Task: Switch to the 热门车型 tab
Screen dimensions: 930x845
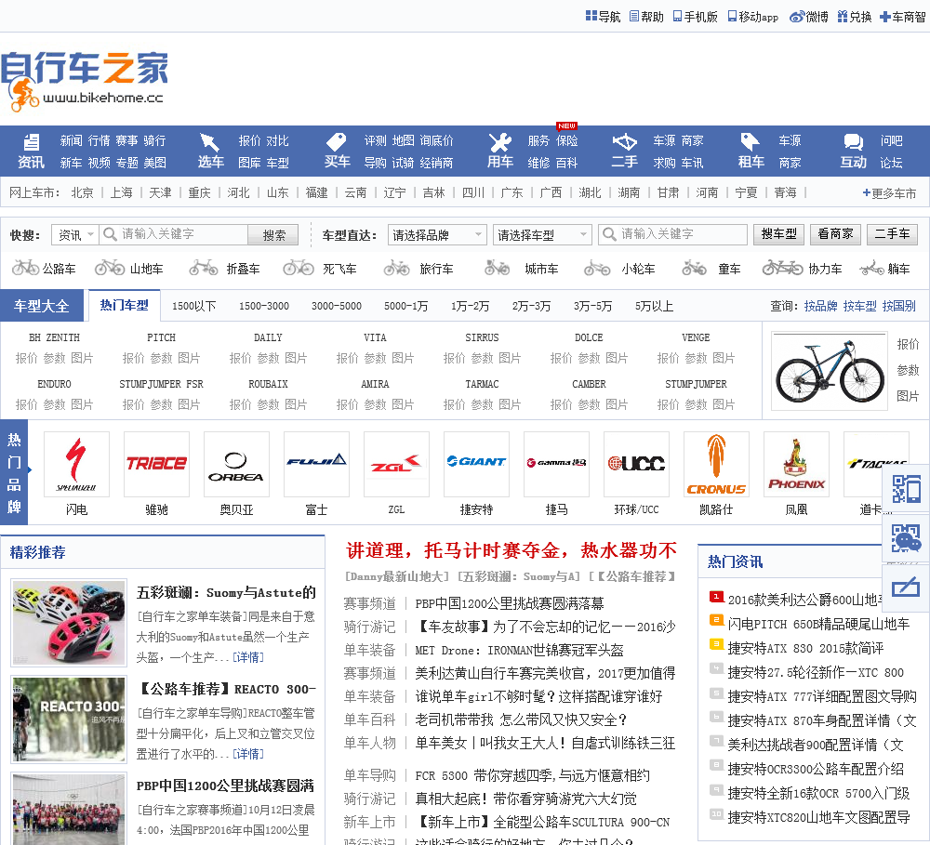Action: click(x=124, y=306)
